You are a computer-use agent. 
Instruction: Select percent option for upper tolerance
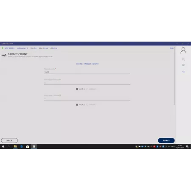pos(77,89)
